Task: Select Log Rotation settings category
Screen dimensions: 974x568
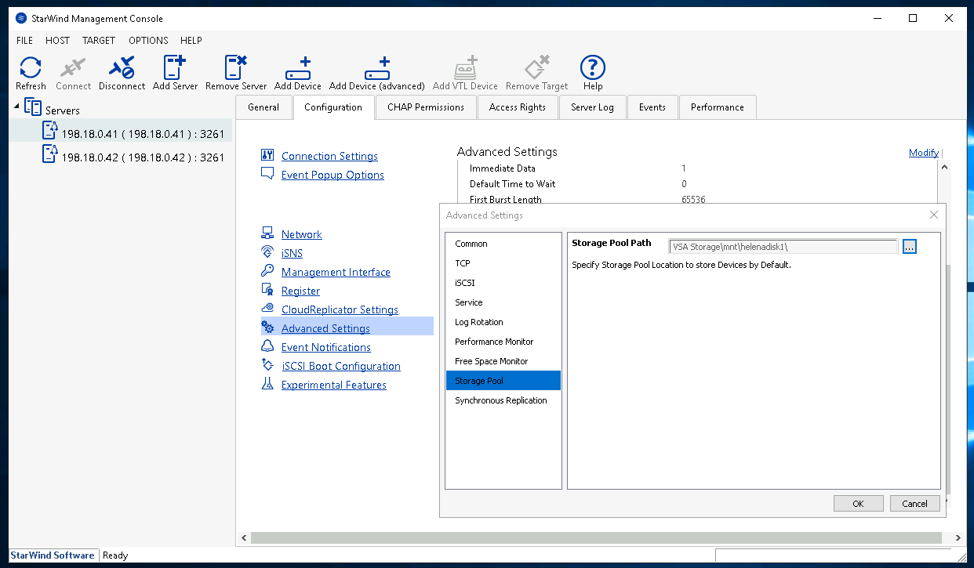Action: pyautogui.click(x=478, y=322)
